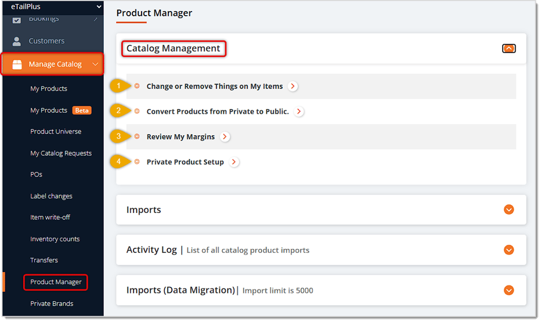Collapse the Manage Catalog chevron
Screen dimensions: 541x322
(95, 64)
